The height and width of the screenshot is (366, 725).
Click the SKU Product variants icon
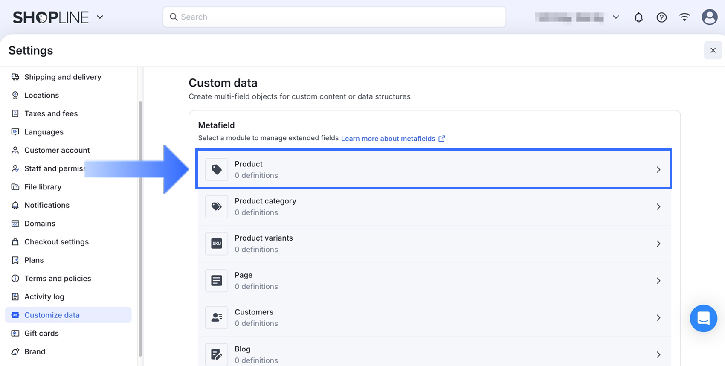217,244
